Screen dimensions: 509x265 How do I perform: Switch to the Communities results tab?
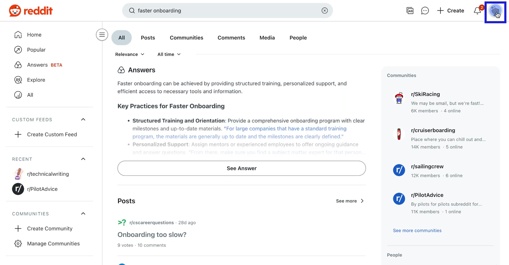point(186,38)
